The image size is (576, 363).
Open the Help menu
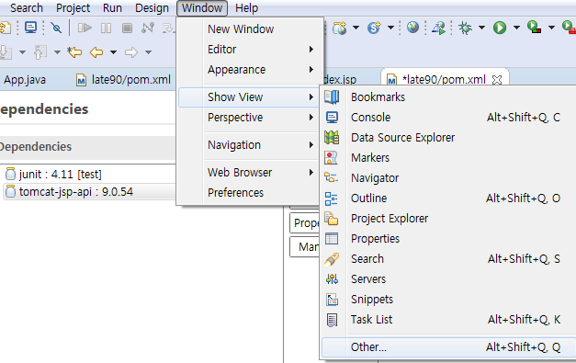[x=246, y=7]
